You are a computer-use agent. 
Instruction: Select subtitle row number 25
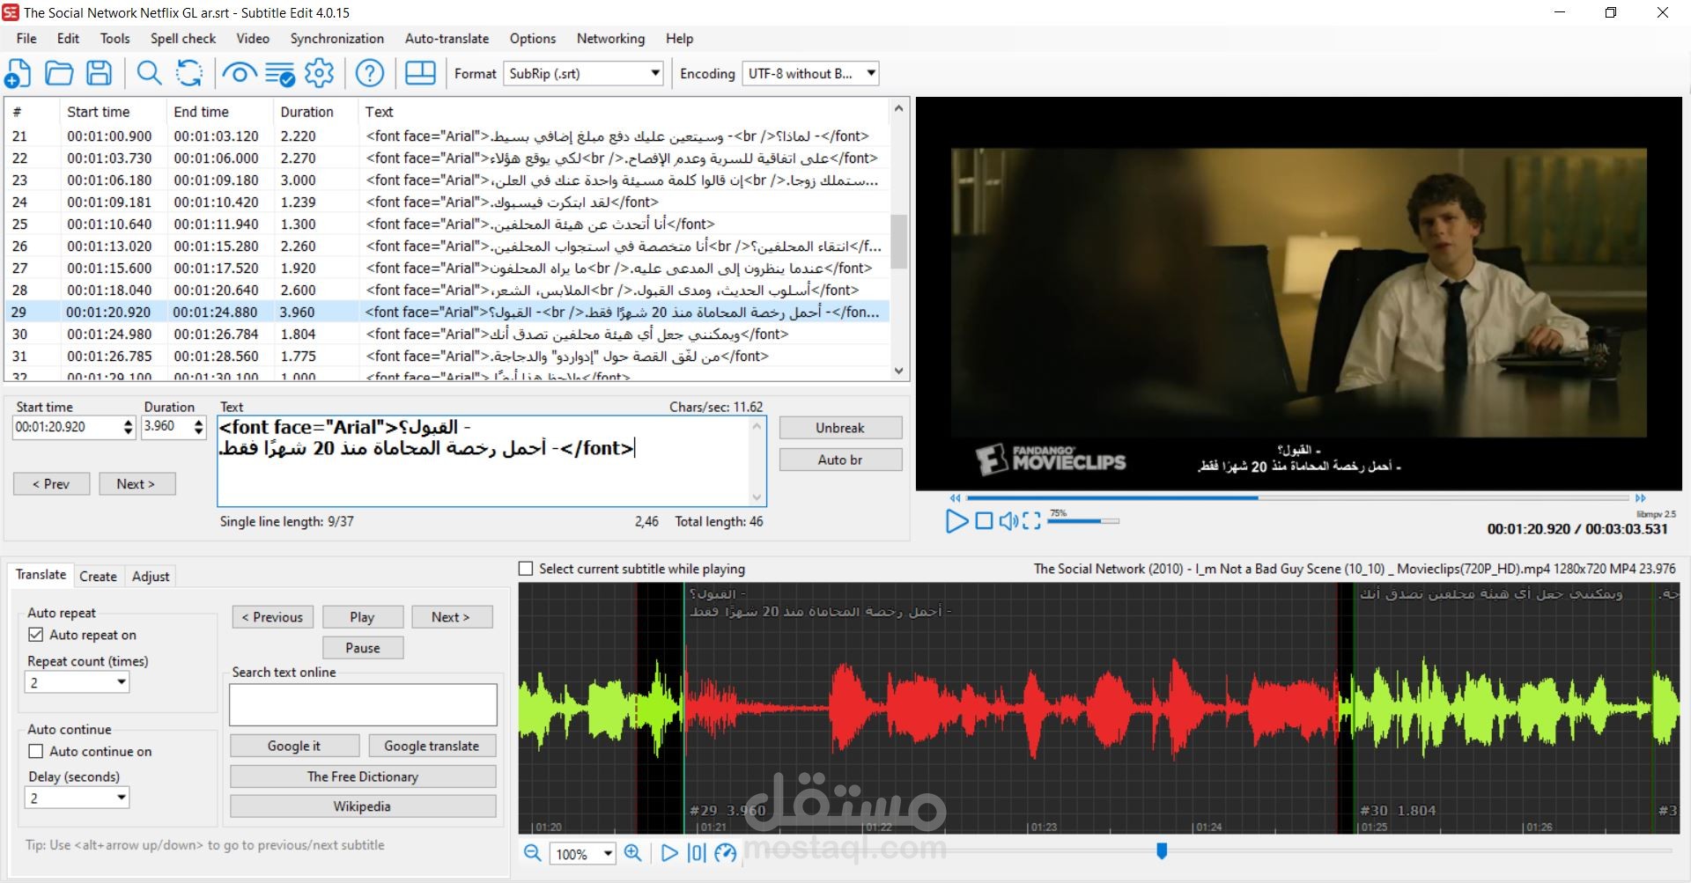[x=447, y=224]
